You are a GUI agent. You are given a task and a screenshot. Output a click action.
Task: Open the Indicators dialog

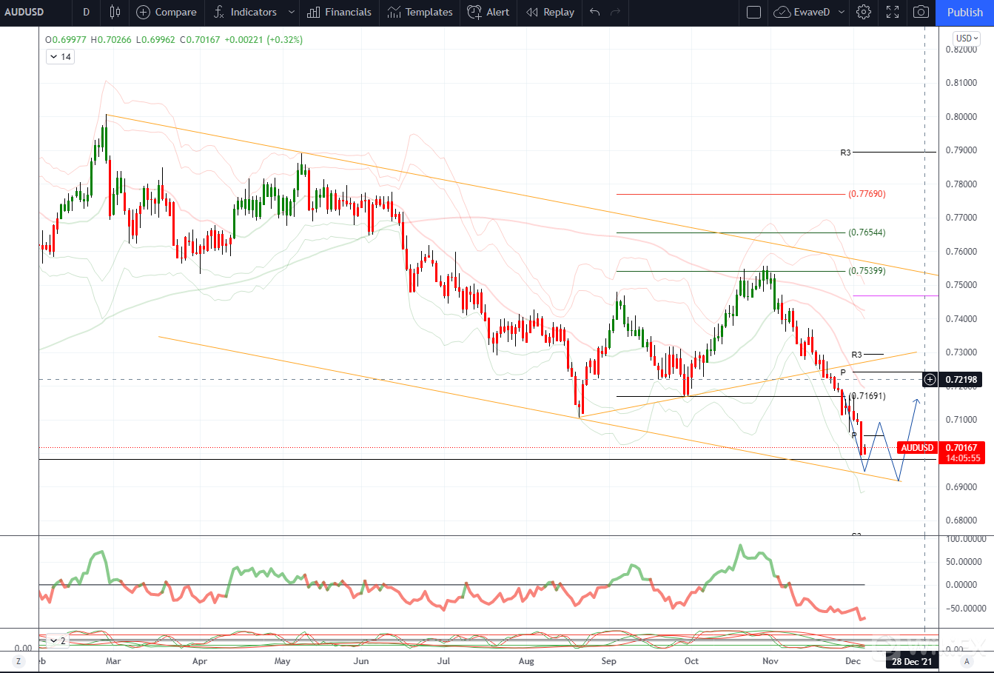pos(245,12)
